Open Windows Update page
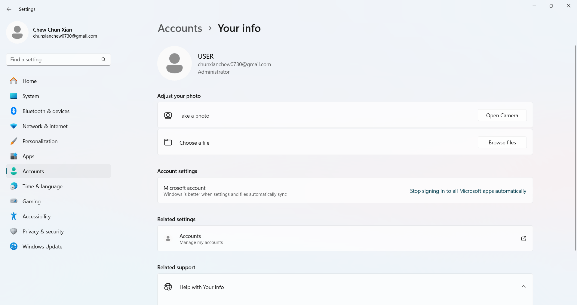This screenshot has height=305, width=577. (58, 246)
